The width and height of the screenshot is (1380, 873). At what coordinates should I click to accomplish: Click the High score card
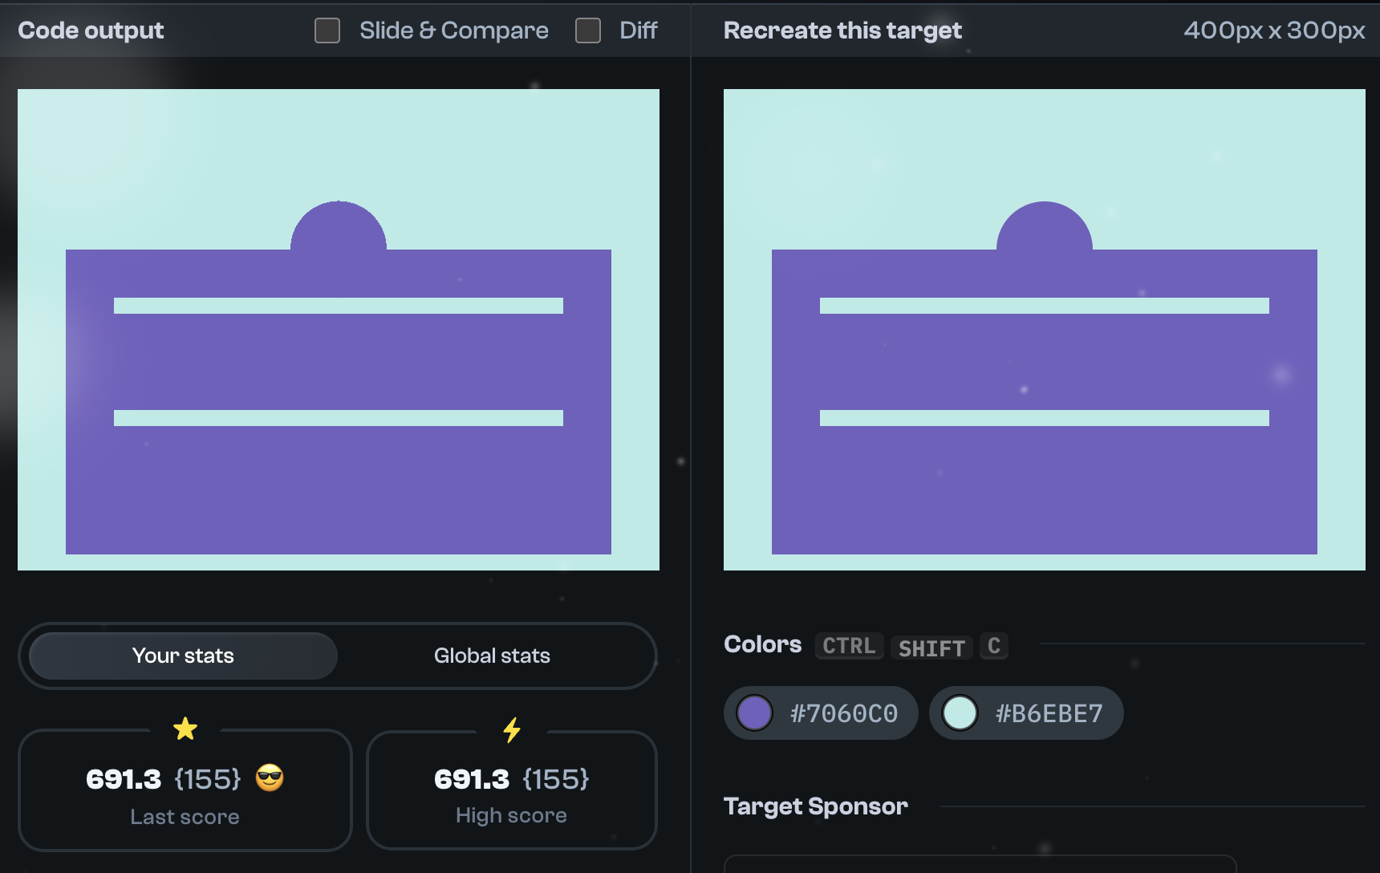[x=511, y=791]
